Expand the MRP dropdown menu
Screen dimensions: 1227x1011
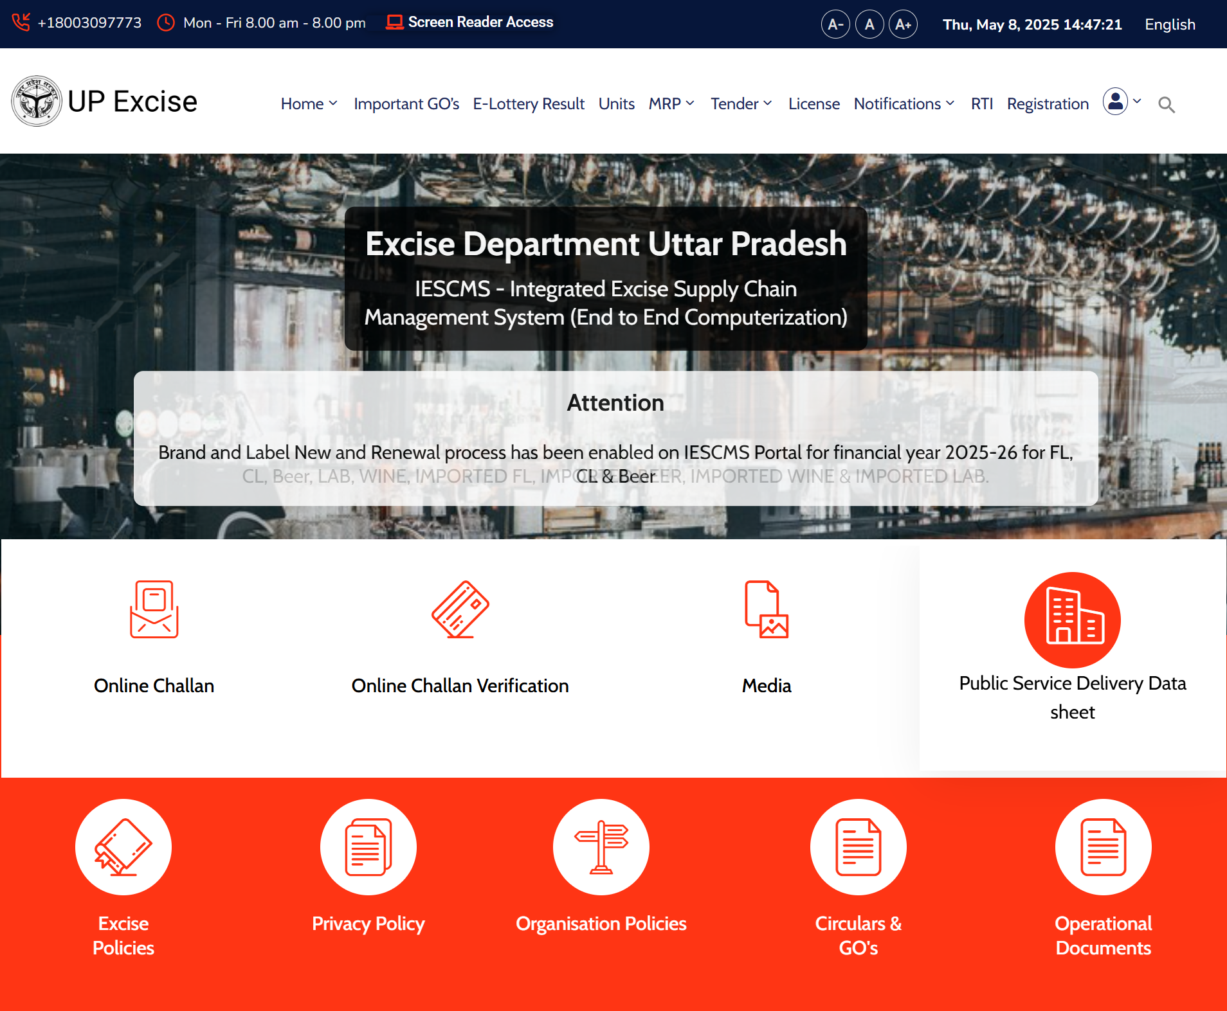[672, 103]
